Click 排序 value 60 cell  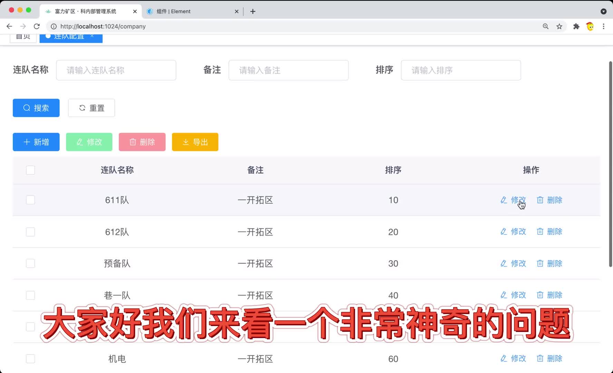point(393,359)
